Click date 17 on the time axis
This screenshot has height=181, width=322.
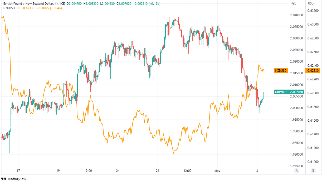point(18,171)
